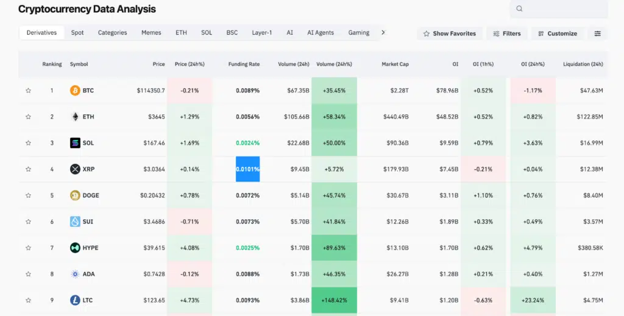Click the Show Favorites button
The width and height of the screenshot is (624, 316).
(450, 33)
